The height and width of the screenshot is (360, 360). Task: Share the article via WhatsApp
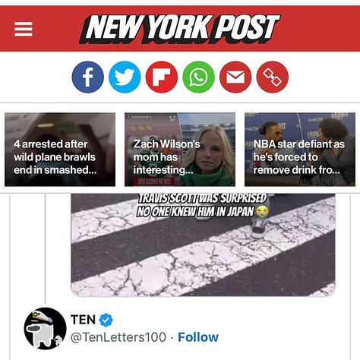pos(198,77)
